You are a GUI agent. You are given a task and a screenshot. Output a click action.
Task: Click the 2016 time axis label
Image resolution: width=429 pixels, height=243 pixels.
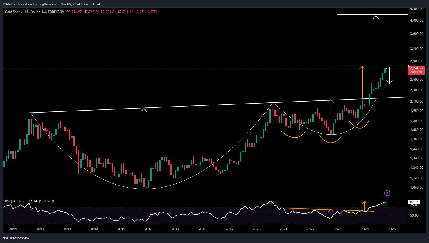point(148,229)
